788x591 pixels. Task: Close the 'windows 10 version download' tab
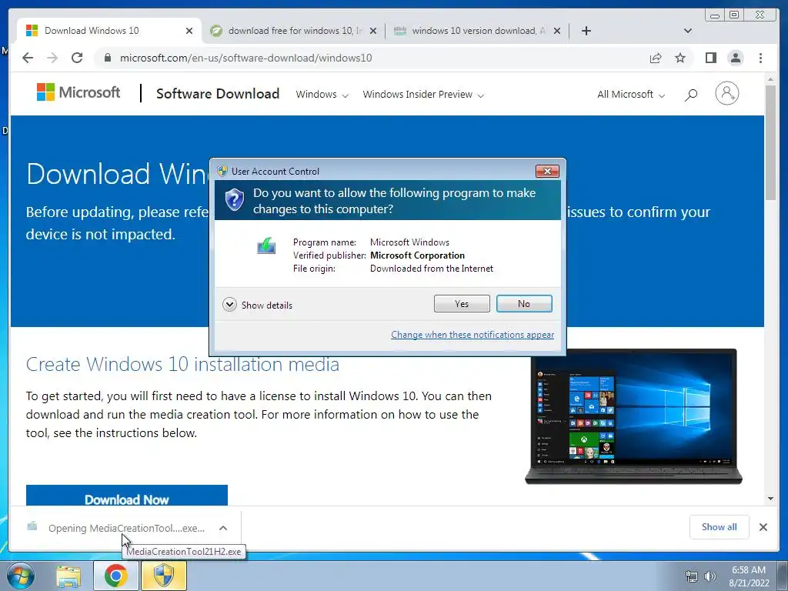tap(557, 31)
